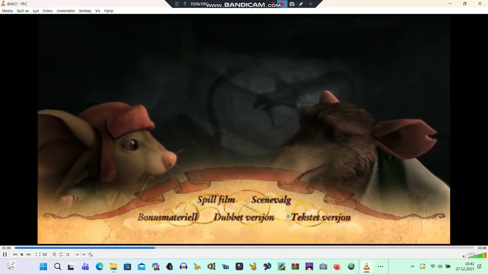The height and width of the screenshot is (274, 488).
Task: Open the Lyd menu
Action: point(36,11)
